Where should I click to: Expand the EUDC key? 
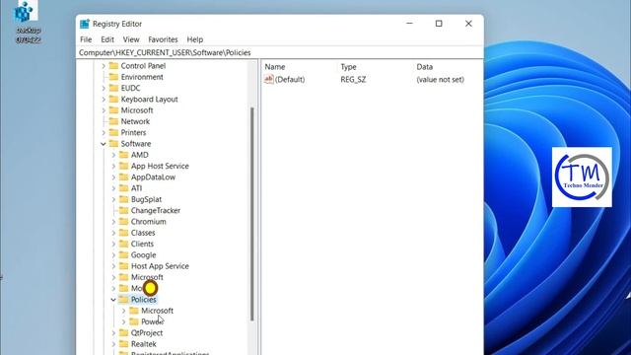(x=104, y=88)
